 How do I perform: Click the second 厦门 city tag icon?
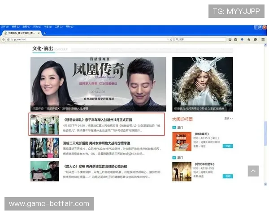point(174,158)
